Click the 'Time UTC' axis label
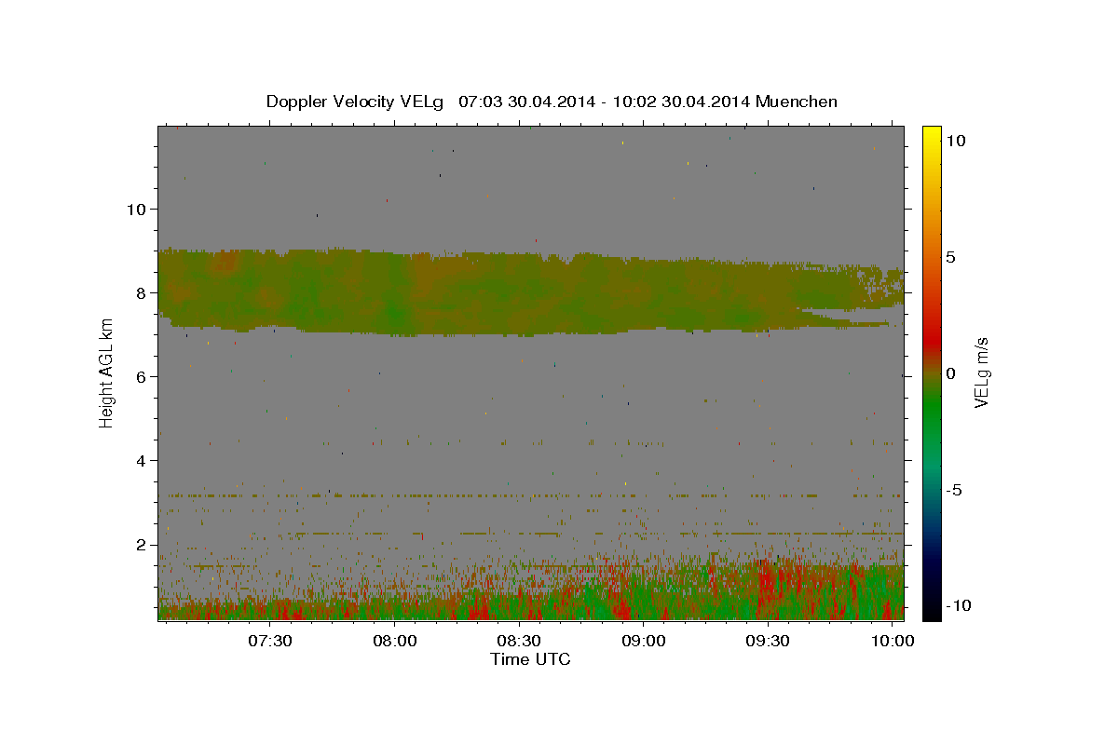 coord(530,659)
